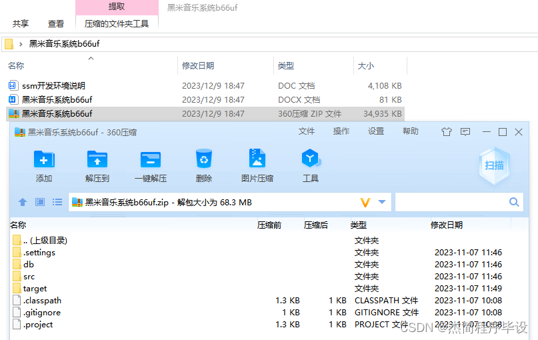
Task: Click the 扫描 scan shield button
Action: pos(495,166)
